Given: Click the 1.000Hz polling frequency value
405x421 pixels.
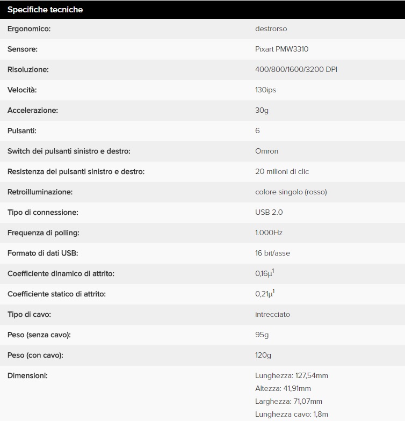Looking at the screenshot, I should 269,233.
